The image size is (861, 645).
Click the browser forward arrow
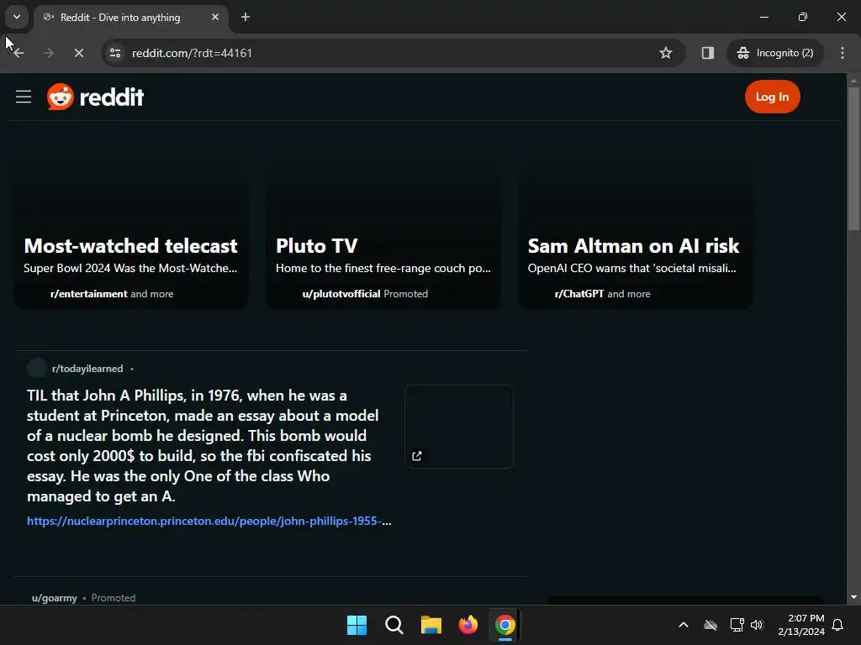point(49,53)
